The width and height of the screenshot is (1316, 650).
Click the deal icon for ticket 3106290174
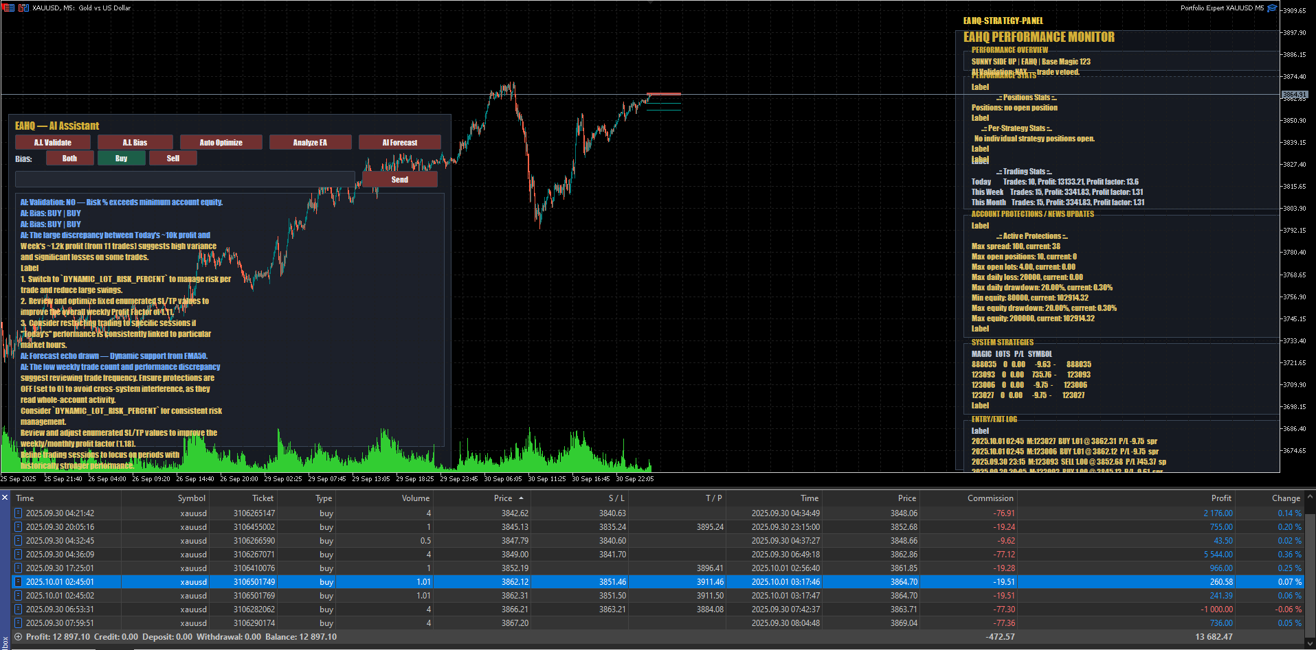pos(18,623)
